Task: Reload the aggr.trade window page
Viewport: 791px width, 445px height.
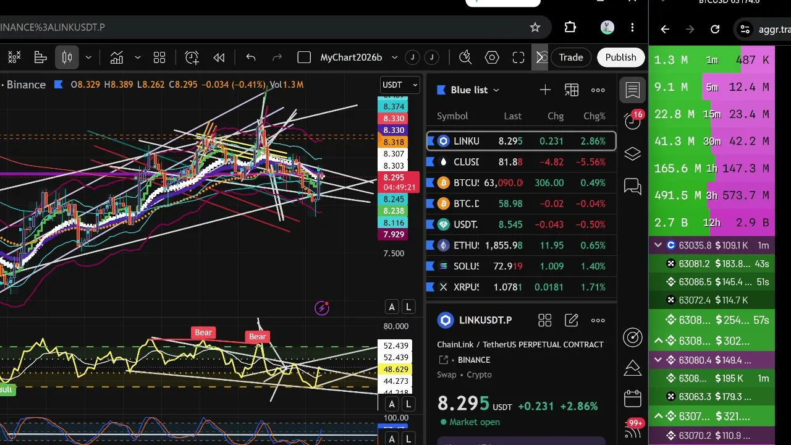Action: coord(715,29)
